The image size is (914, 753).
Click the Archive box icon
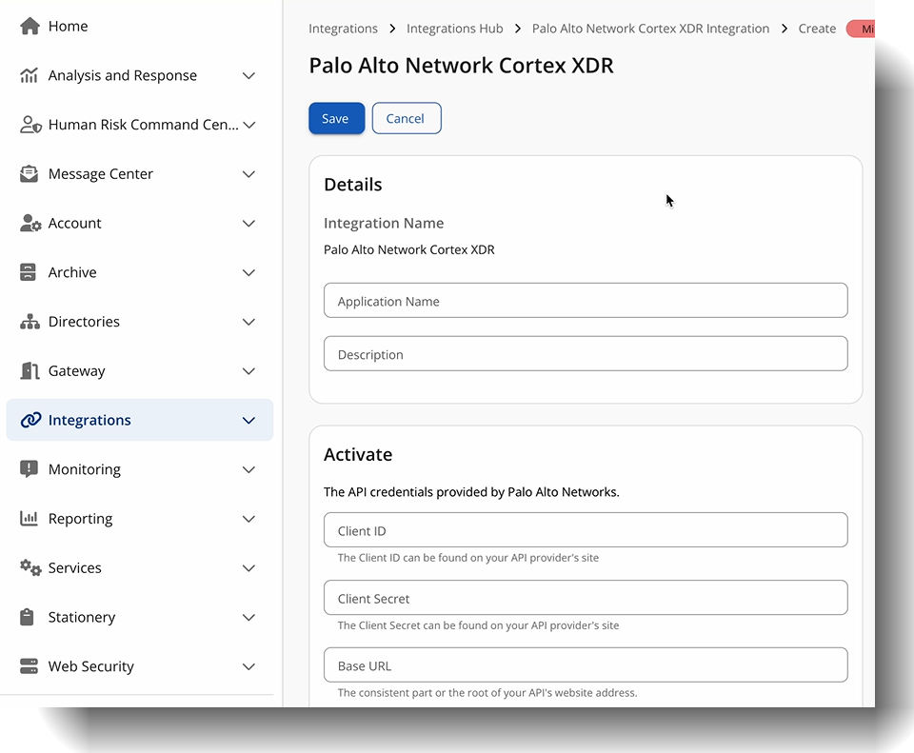pyautogui.click(x=30, y=272)
